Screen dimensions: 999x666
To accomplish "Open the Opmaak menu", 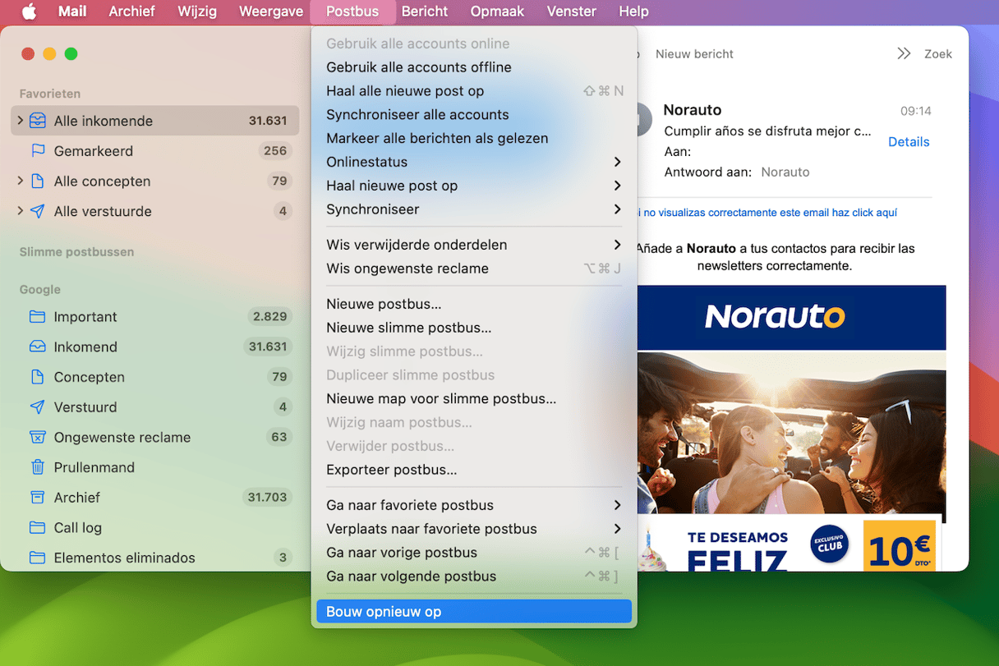I will click(498, 11).
